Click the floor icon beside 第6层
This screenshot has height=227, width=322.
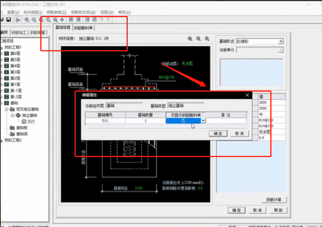pyautogui.click(x=6, y=53)
